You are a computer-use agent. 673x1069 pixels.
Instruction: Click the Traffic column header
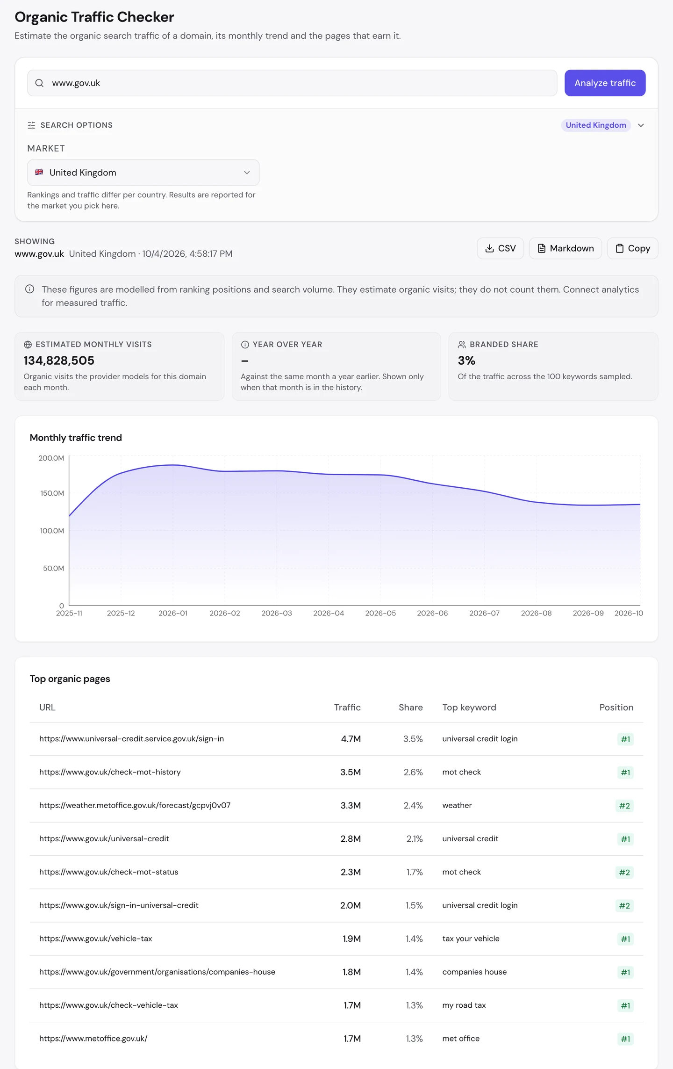coord(347,708)
